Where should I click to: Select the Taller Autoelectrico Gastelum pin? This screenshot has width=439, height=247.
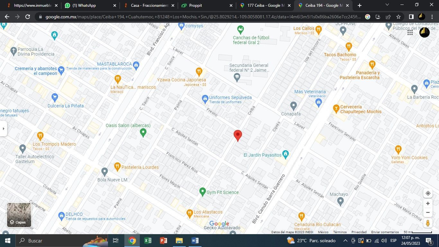(x=22, y=149)
